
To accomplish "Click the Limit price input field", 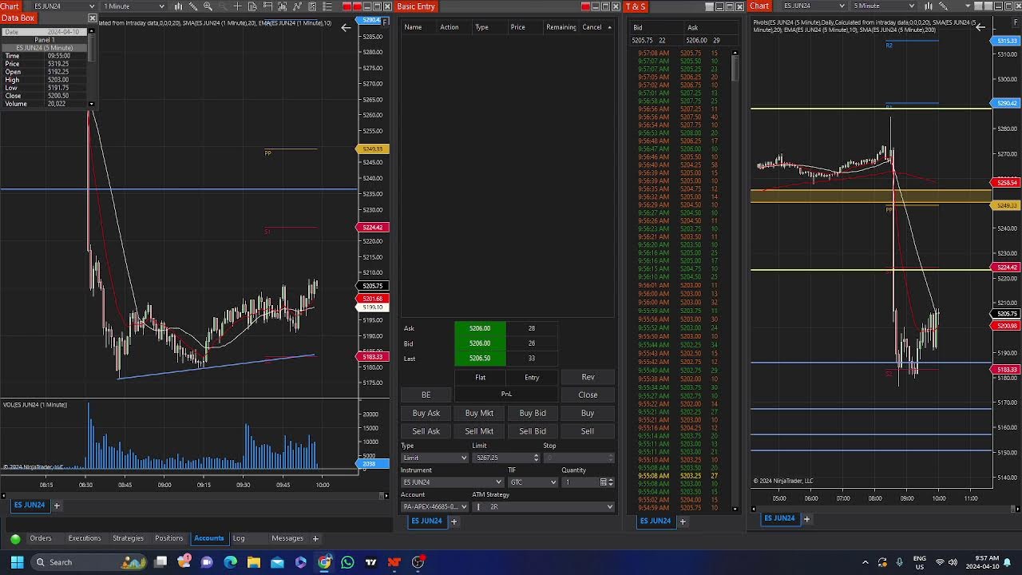I will pyautogui.click(x=501, y=458).
